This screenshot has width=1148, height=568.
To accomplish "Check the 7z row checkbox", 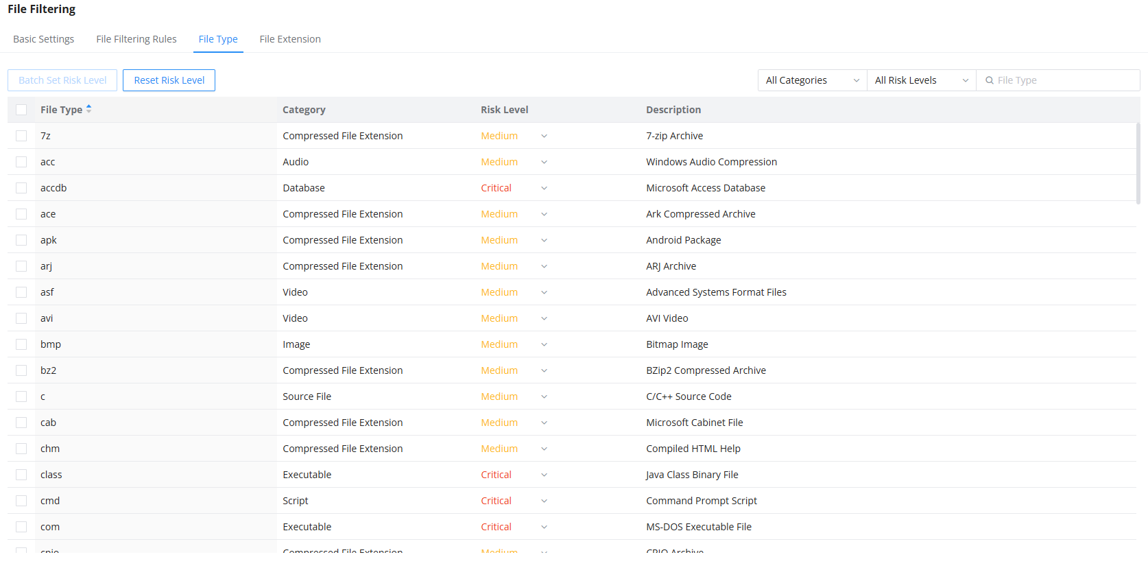I will pos(21,136).
